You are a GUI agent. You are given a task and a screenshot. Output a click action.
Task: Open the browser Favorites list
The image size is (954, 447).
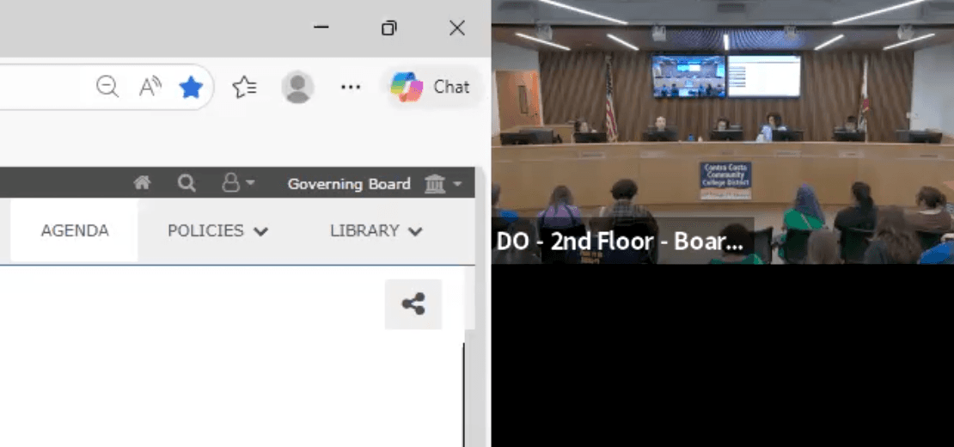click(x=245, y=87)
